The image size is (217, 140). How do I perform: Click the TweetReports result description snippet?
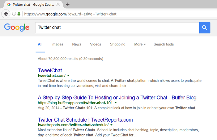pos(118,132)
